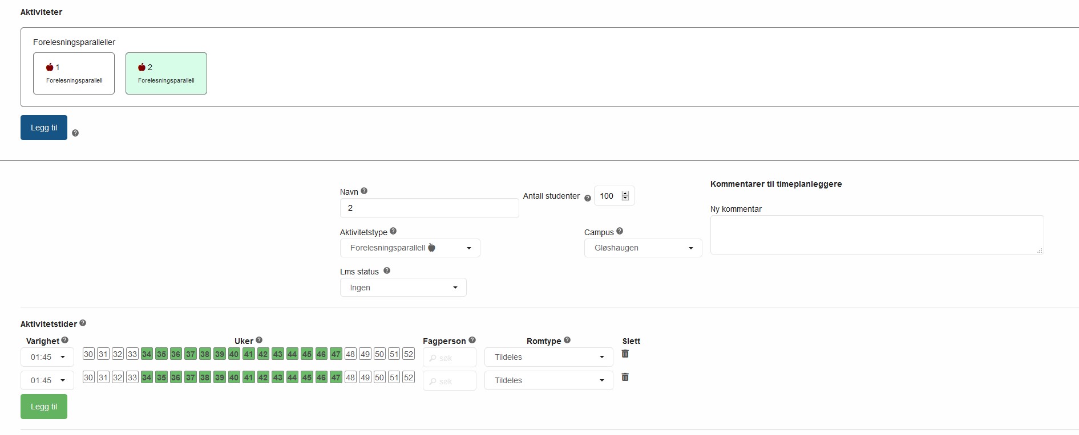Click help icon next to Campus label
Screen dimensions: 1079x435
[x=620, y=231]
